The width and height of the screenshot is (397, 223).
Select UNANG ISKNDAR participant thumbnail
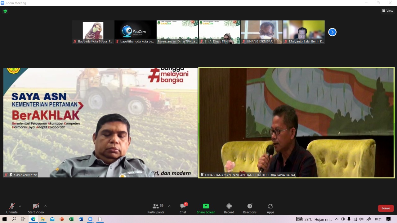click(262, 32)
